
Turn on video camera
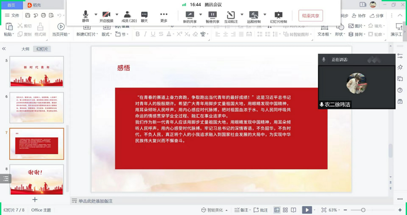tap(106, 17)
